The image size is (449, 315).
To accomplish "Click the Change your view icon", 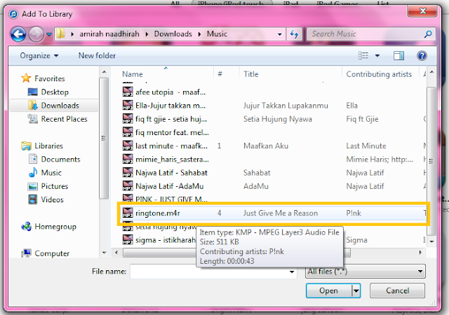I will [x=363, y=55].
